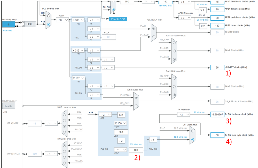Choose I2S_CKIN in the I2S Source Mux
This screenshot has height=168, width=258.
coord(136,106)
